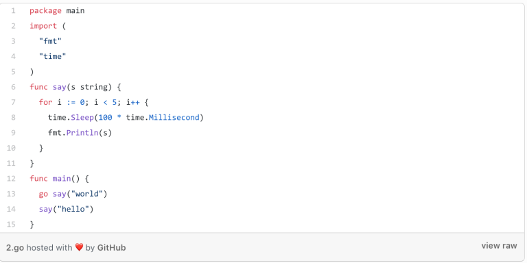Click the "time" string on line 4
The width and height of the screenshot is (527, 263).
(52, 56)
